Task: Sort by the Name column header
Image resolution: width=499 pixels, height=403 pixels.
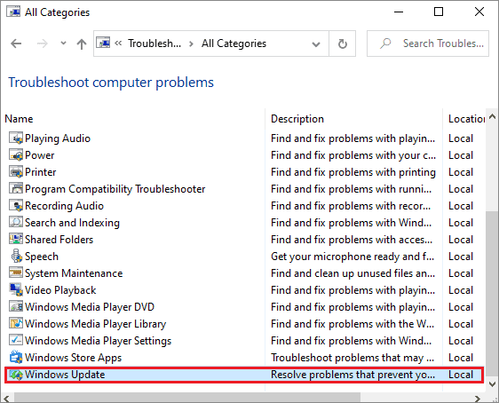Action: (x=19, y=119)
